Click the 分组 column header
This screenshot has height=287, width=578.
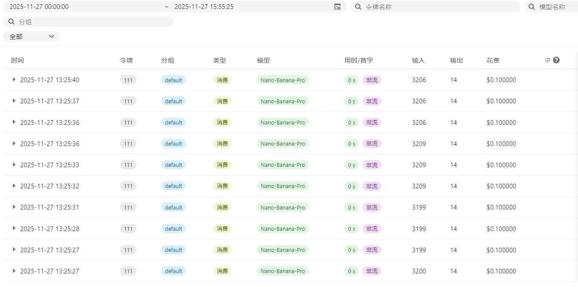pyautogui.click(x=168, y=61)
